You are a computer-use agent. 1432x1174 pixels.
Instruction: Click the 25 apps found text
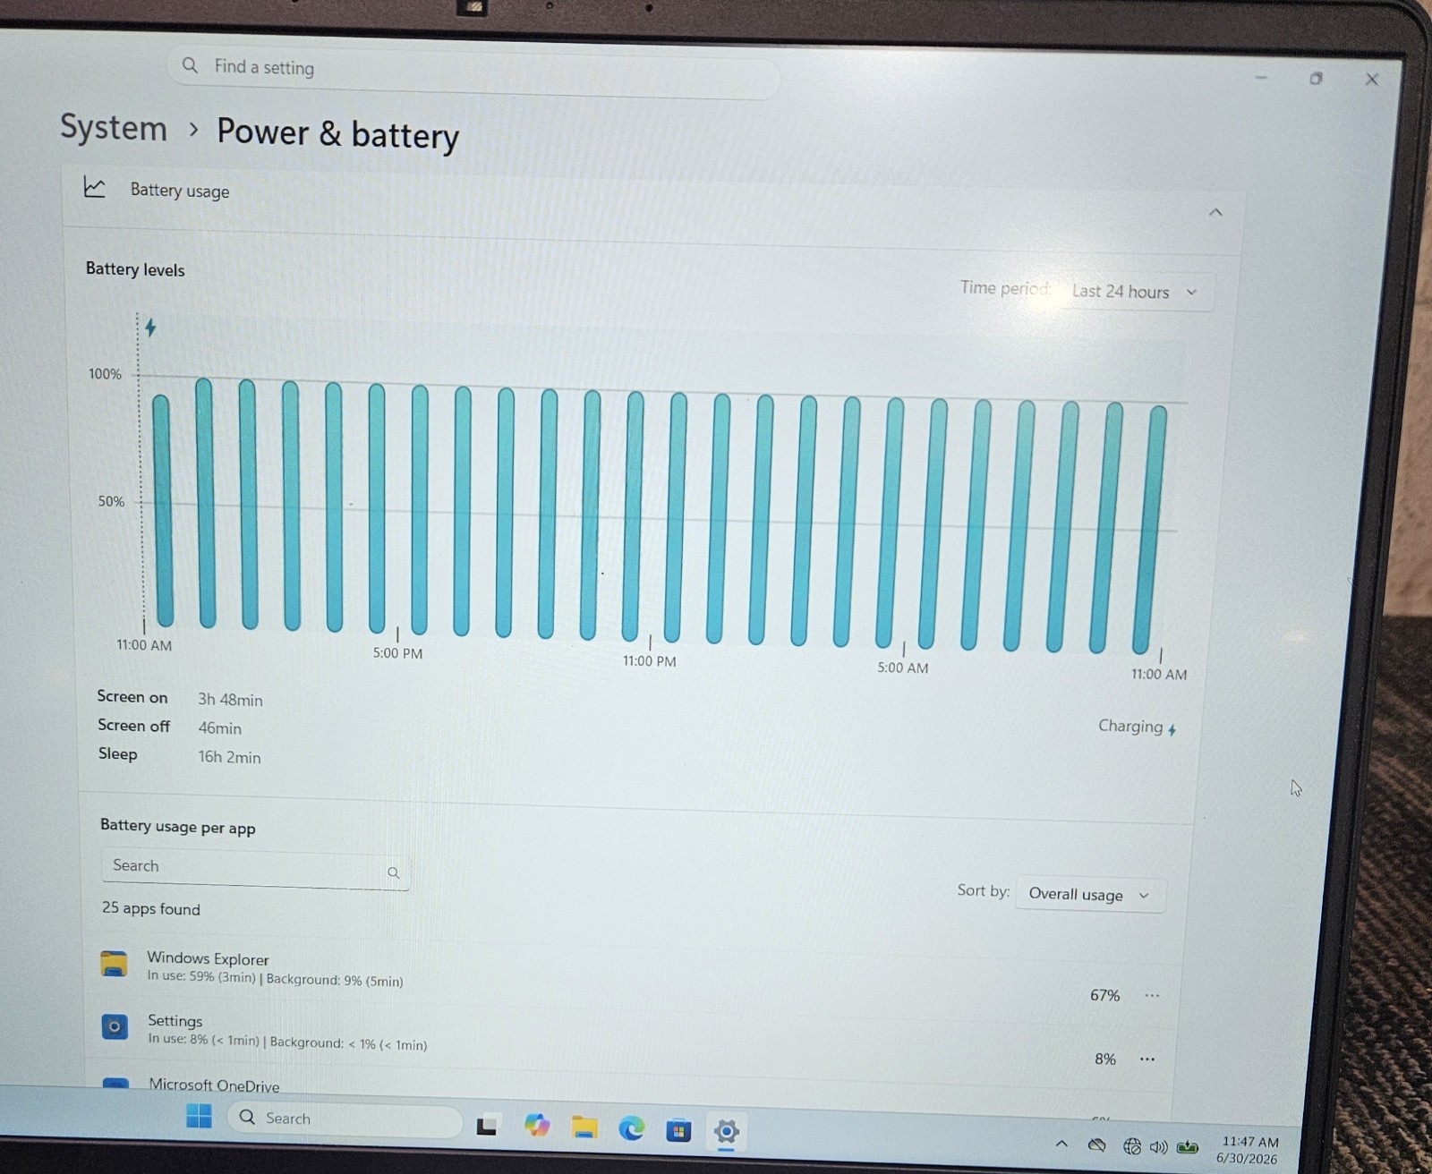tap(150, 908)
